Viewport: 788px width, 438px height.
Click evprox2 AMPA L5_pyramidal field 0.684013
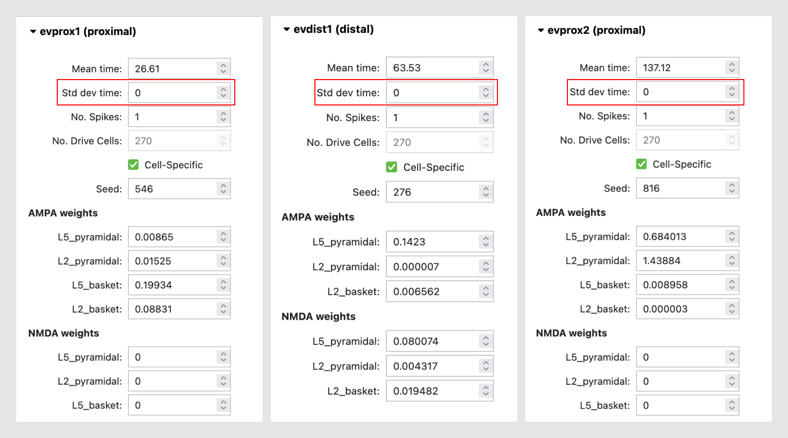(x=679, y=237)
